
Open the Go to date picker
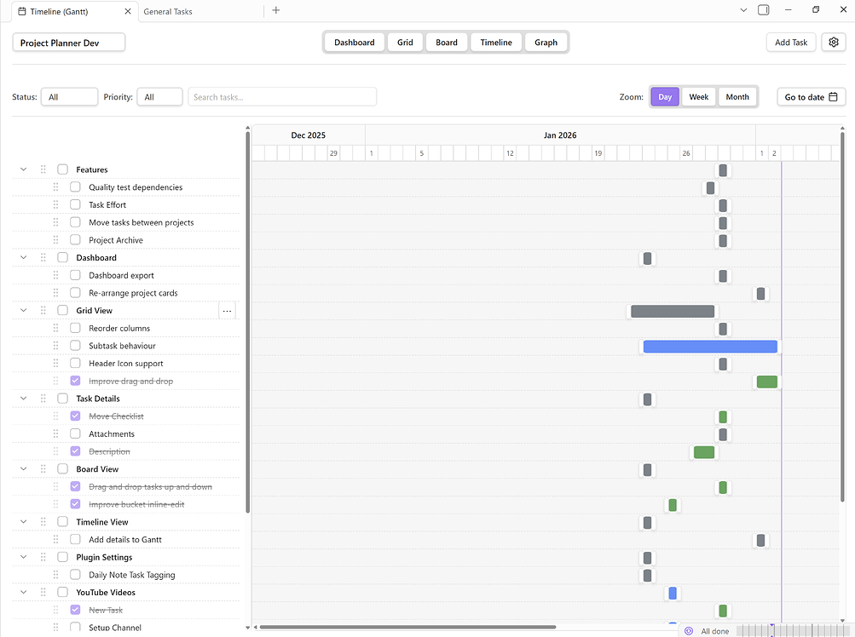coord(812,97)
